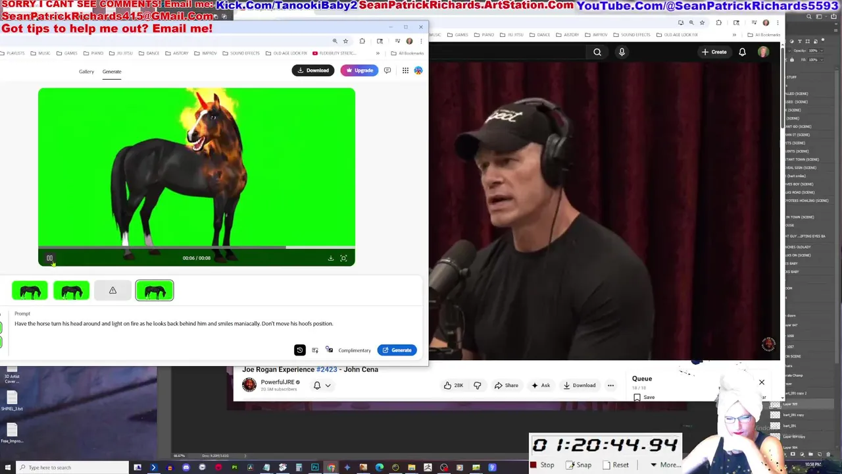842x474 pixels.
Task: Enter fullscreen on horse video player
Action: tap(343, 258)
